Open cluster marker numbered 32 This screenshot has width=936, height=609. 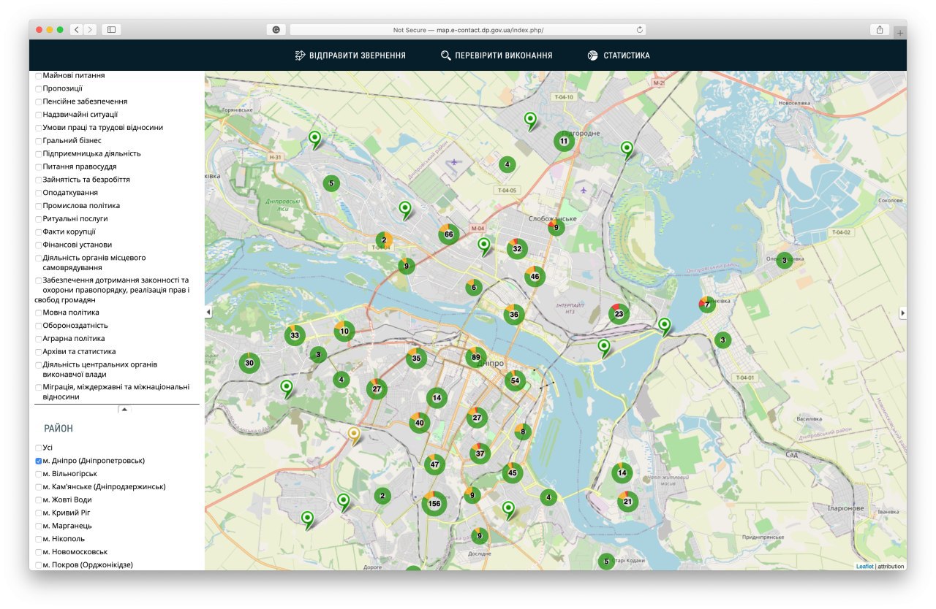pyautogui.click(x=518, y=248)
